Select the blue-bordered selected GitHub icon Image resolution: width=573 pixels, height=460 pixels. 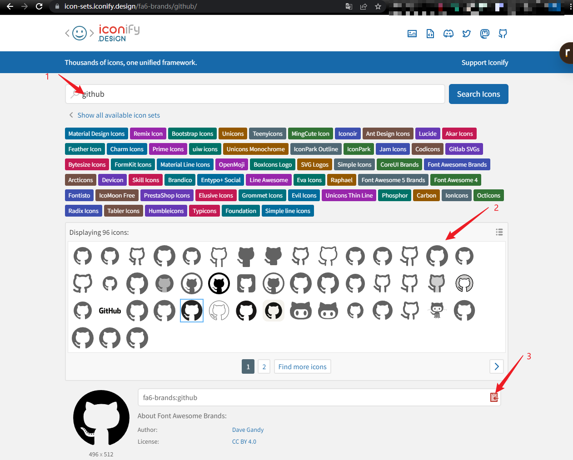tap(192, 311)
